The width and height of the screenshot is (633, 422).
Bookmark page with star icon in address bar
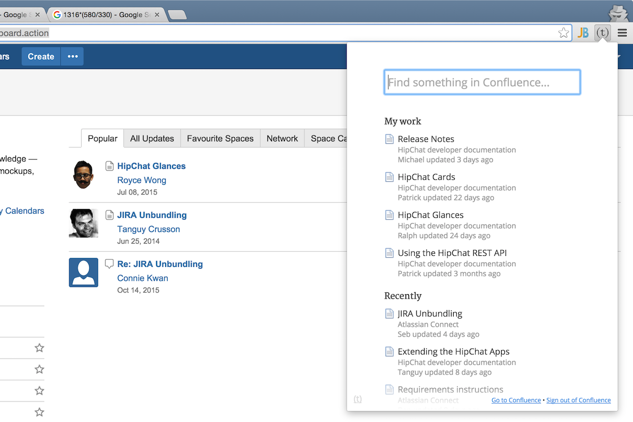(563, 33)
